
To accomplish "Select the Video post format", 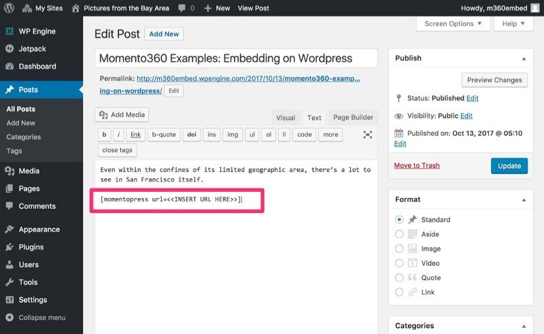I will click(x=399, y=263).
